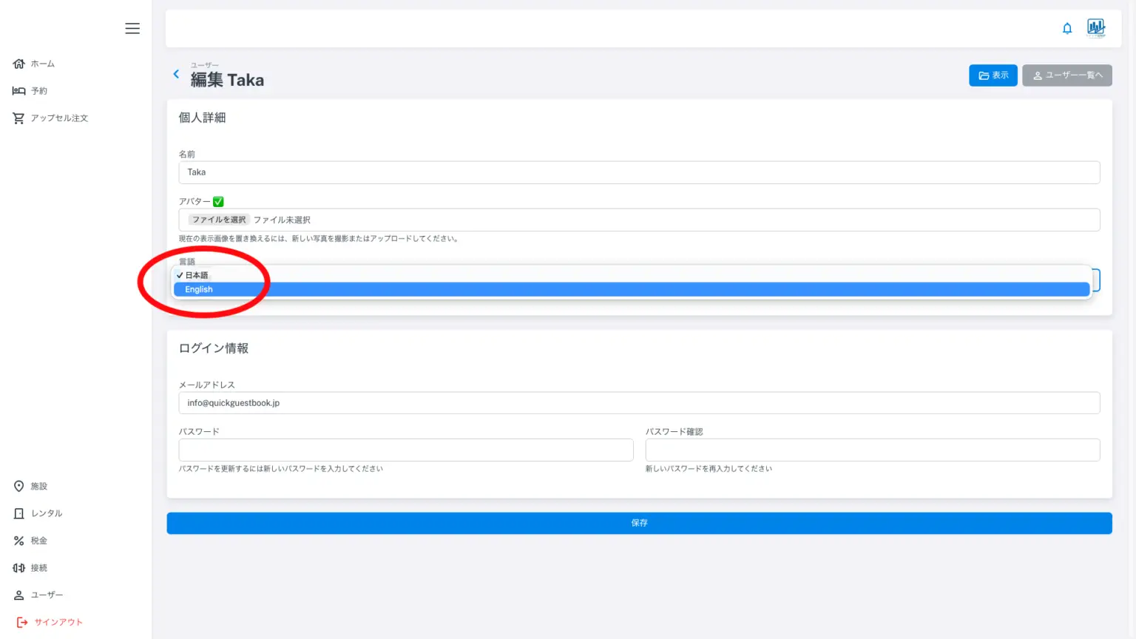The width and height of the screenshot is (1136, 639).
Task: Click the hamburger menu icon
Action: tap(132, 28)
